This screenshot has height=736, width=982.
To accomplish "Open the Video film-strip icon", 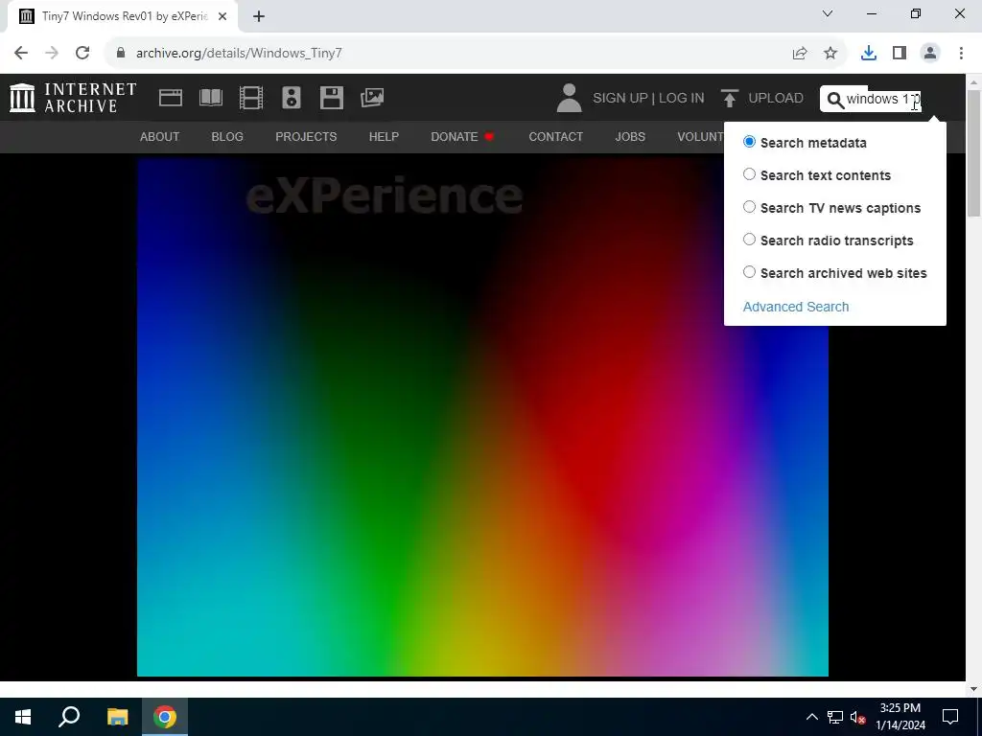I will tap(251, 98).
